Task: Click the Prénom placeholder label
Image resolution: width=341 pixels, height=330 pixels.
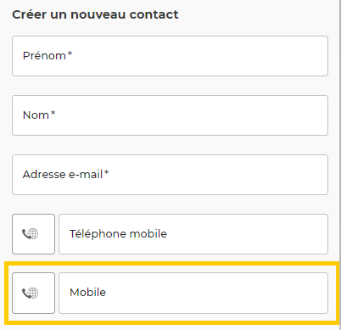Action: (x=44, y=56)
